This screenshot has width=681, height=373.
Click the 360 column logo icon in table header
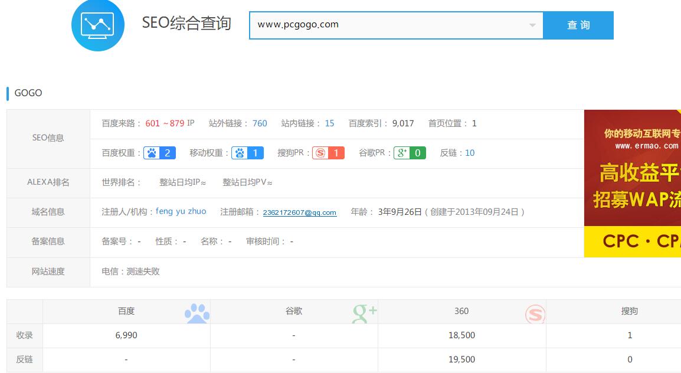(x=535, y=313)
